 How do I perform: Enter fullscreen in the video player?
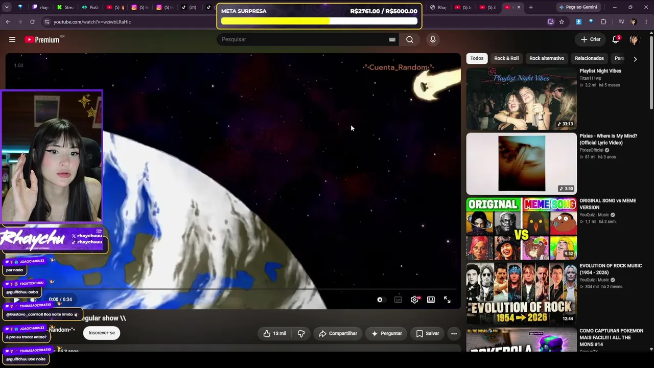click(x=447, y=300)
